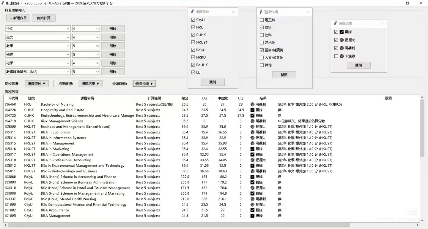Close the 選擇院校 popup with X
Viewport: 428px width, 229px height.
(x=233, y=12)
